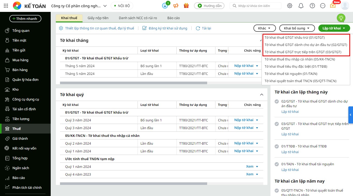Screen dimensions: 353x196
Task: Open the settings gear icon
Action: (x=290, y=6)
